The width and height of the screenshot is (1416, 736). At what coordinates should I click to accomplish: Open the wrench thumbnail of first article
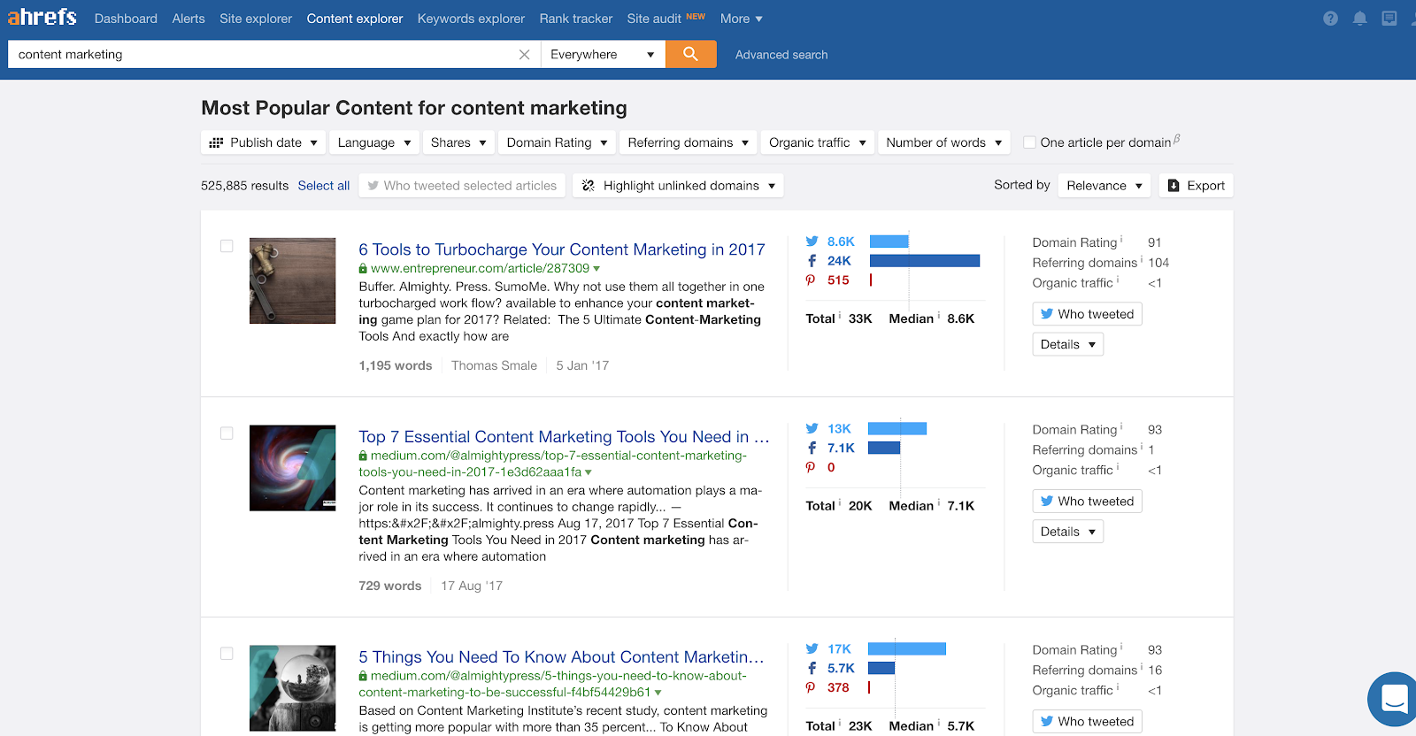[292, 280]
